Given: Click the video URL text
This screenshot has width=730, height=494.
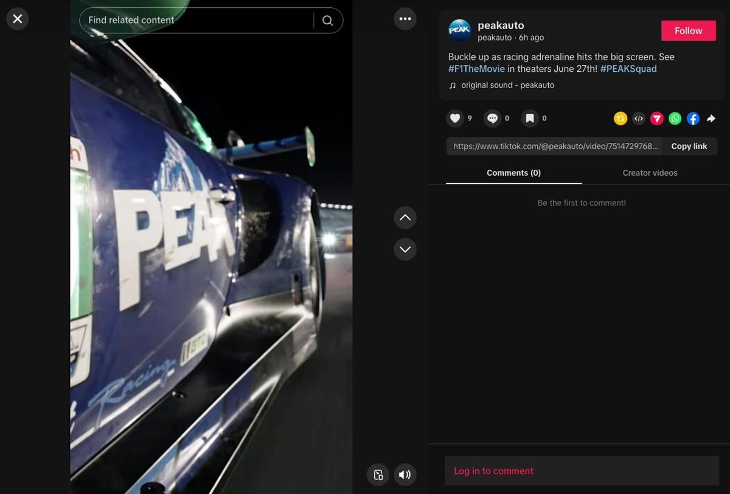Looking at the screenshot, I should 555,146.
